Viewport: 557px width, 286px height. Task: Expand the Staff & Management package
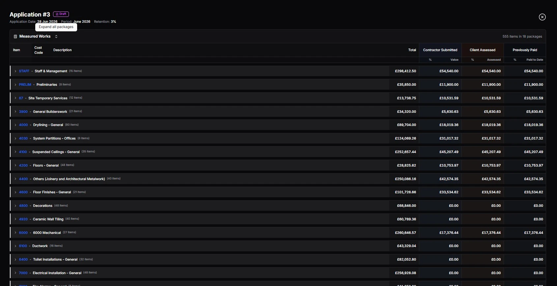pyautogui.click(x=15, y=71)
